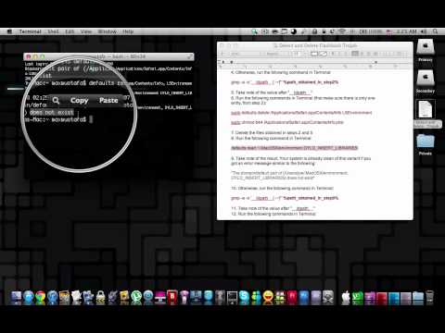Open the Shell menu

click(53, 31)
